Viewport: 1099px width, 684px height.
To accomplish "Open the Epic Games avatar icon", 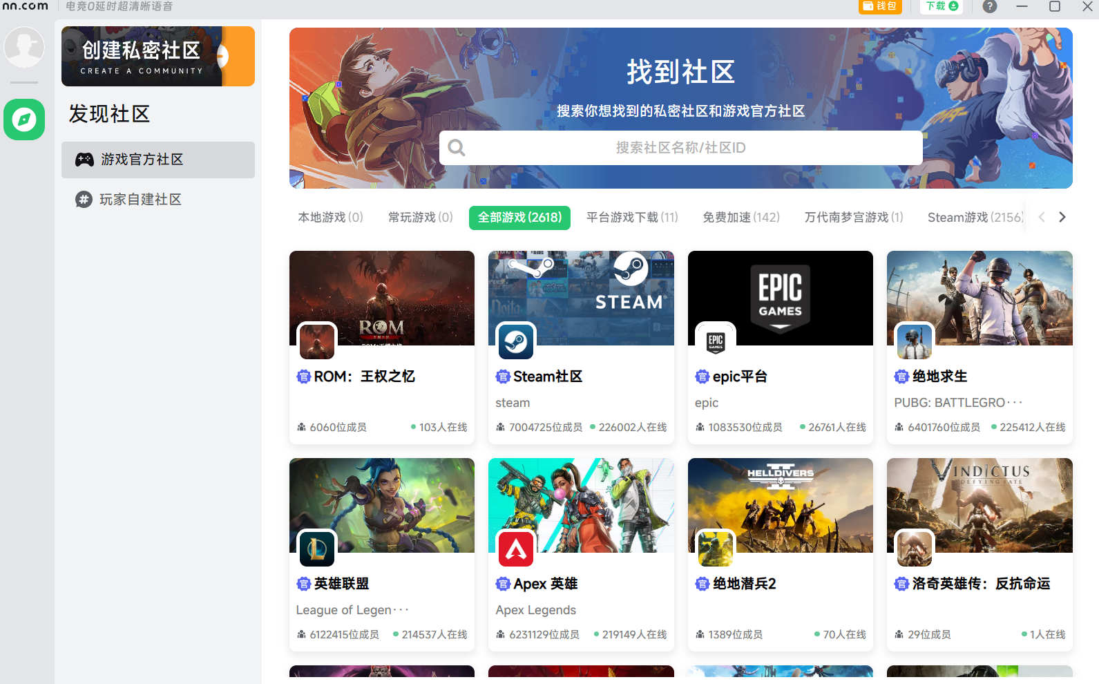I will pyautogui.click(x=716, y=341).
